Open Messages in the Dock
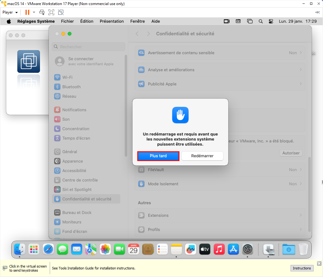The height and width of the screenshot is (277, 323). [62, 249]
